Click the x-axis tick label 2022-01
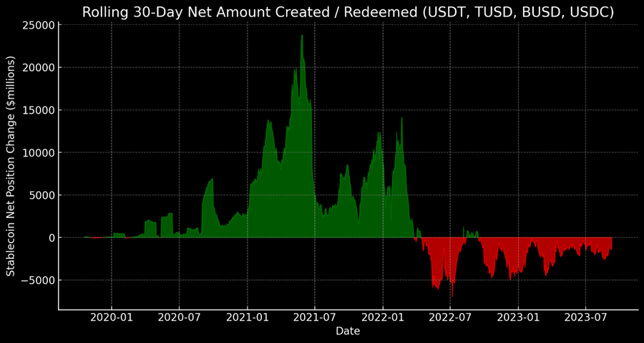Image resolution: width=644 pixels, height=343 pixels. (x=383, y=317)
